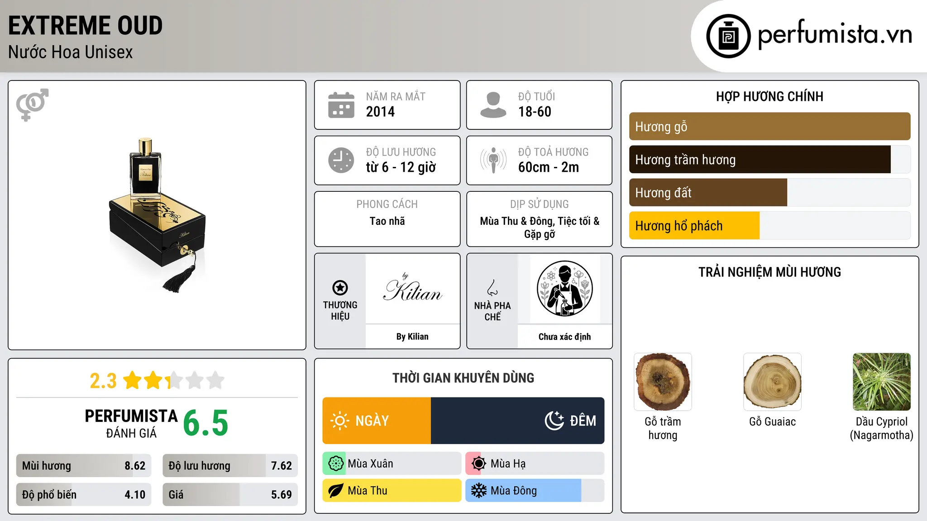Screen dimensions: 927x521
Task: Click the green 6.5 Perfumista score
Action: point(205,423)
